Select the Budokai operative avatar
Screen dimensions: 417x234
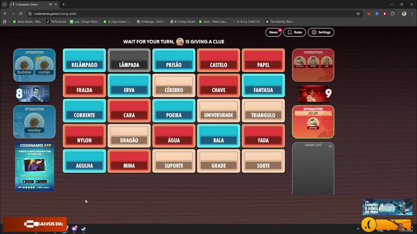[24, 65]
